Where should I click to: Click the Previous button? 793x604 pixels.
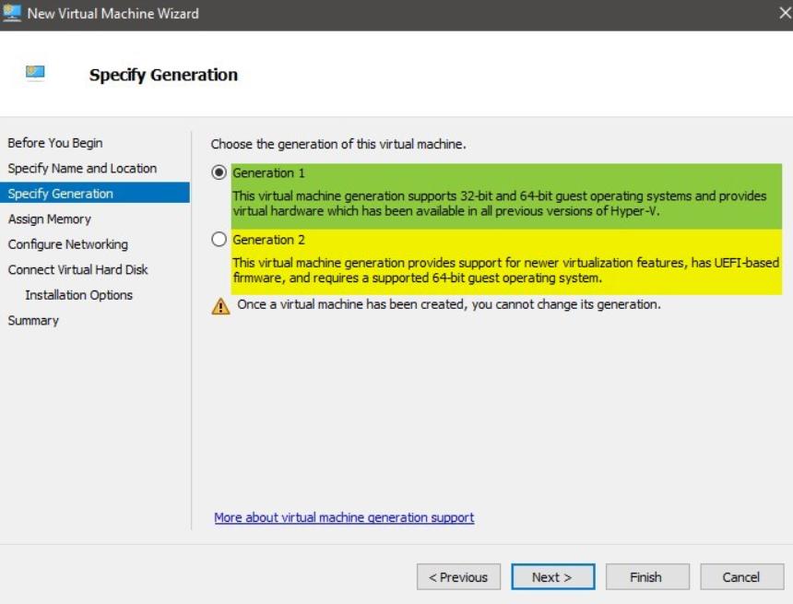pos(458,577)
